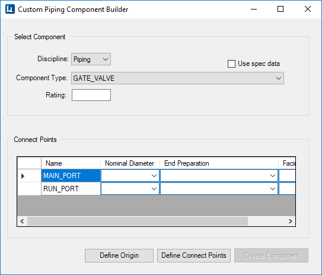Viewport: 322px width, 275px height.
Task: Click the scrollbar right arrow in Connect Points grid
Action: (290, 221)
